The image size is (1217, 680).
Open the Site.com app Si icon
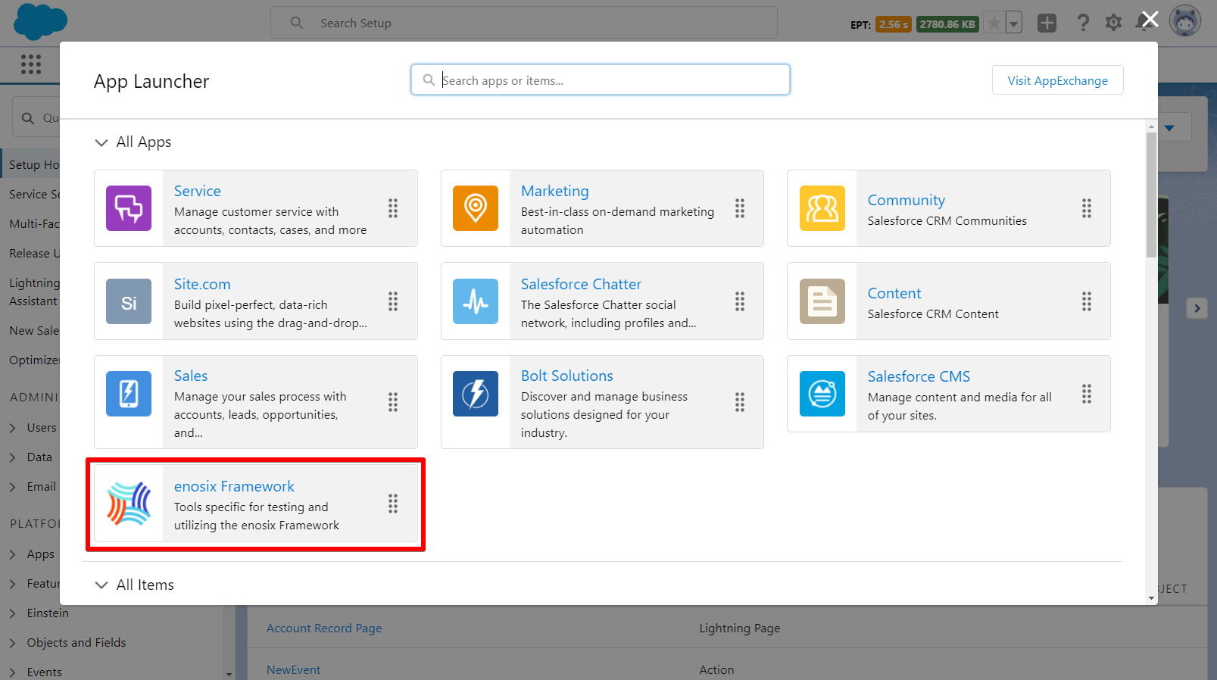[x=129, y=301]
